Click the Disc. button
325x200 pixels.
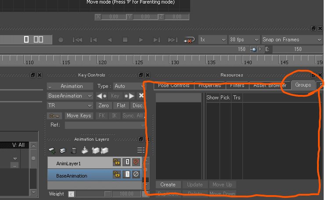(138, 105)
